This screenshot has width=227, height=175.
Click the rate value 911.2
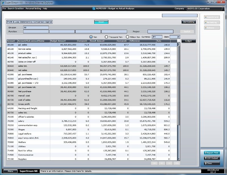(167, 125)
